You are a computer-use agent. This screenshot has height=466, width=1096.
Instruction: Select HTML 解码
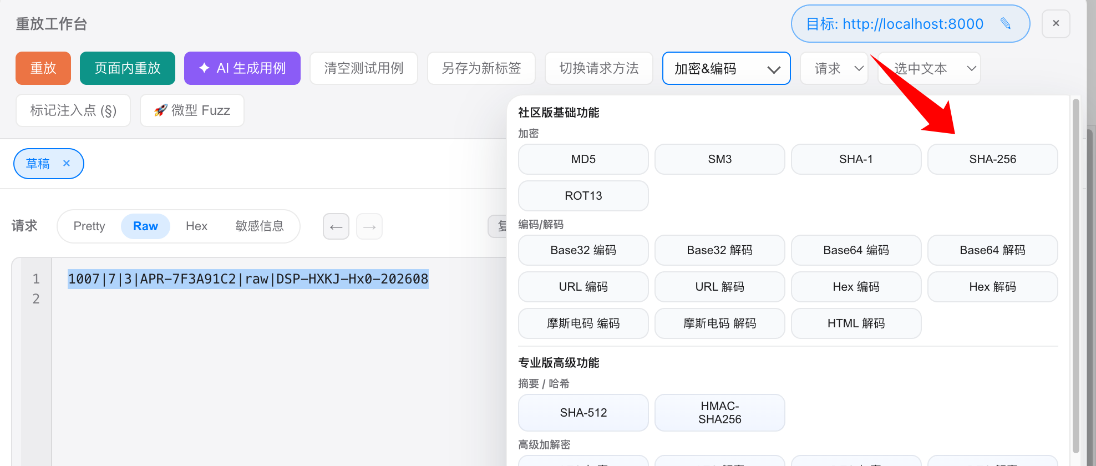point(856,323)
